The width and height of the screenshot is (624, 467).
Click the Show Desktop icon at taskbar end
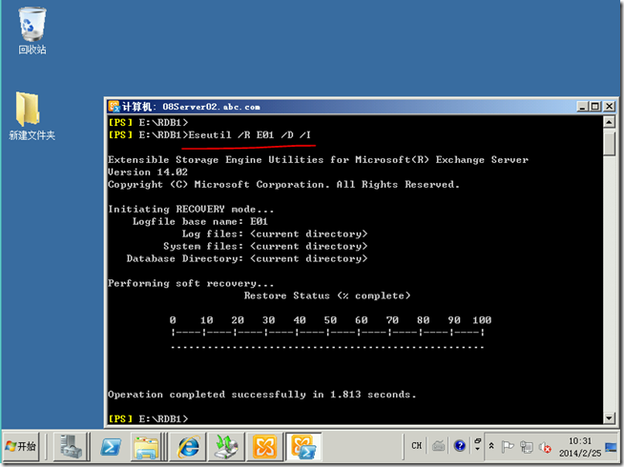611,448
